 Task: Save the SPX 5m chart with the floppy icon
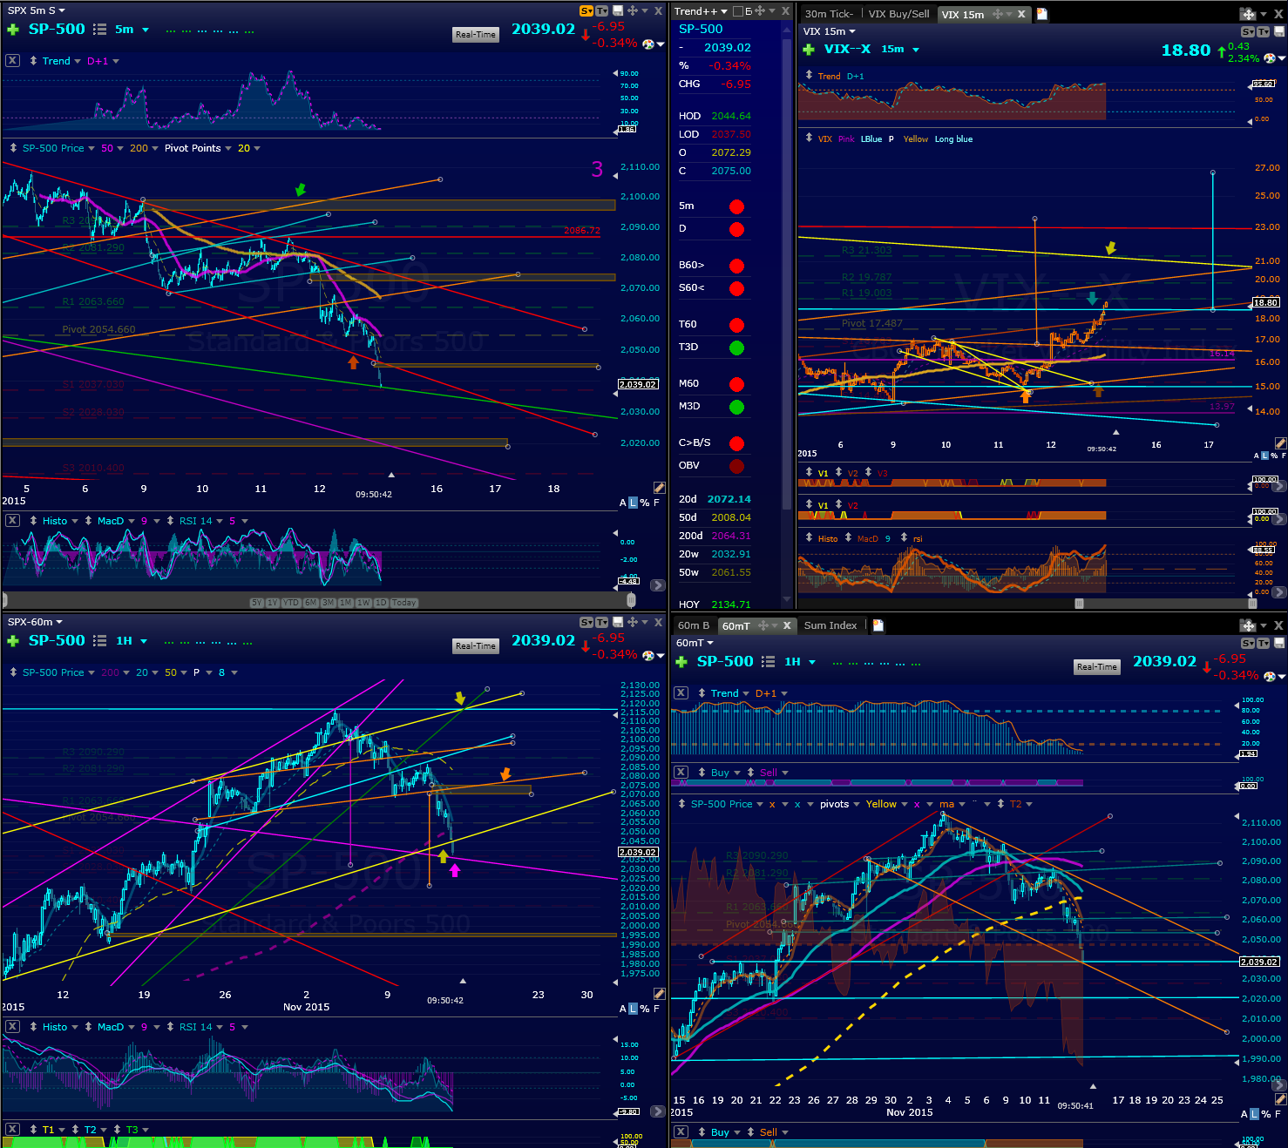618,10
